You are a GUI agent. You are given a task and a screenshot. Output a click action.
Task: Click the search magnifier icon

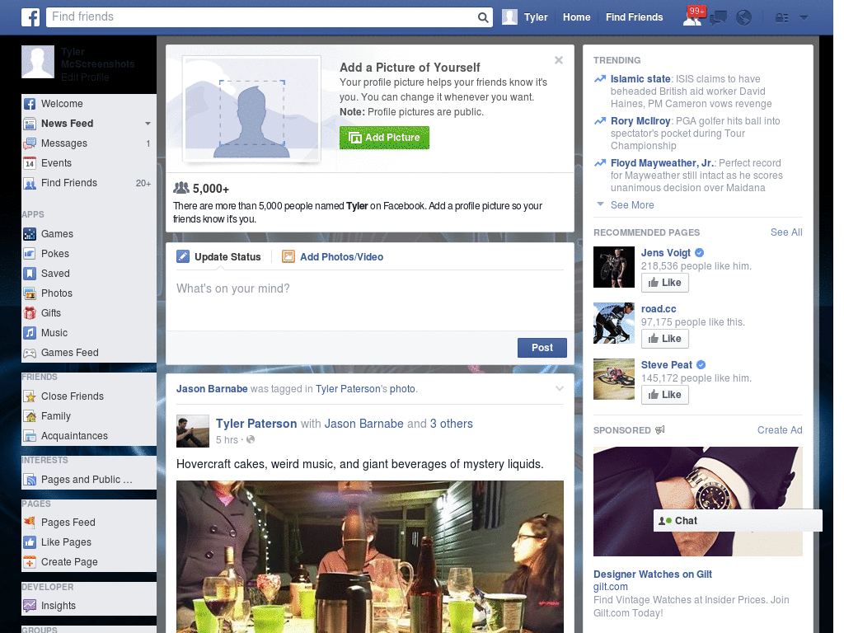[x=483, y=17]
